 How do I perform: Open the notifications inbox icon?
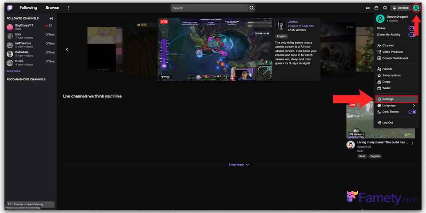pos(376,8)
